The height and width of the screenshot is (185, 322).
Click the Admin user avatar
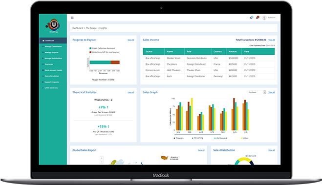pyautogui.click(x=264, y=18)
